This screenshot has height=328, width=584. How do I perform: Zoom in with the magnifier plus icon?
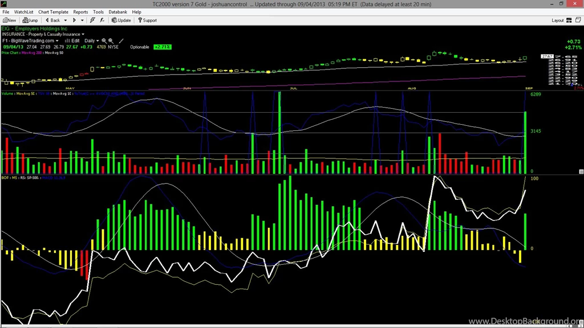104,41
